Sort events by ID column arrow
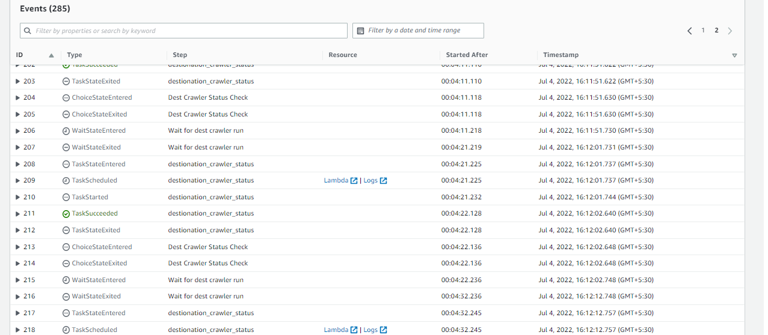 point(51,55)
